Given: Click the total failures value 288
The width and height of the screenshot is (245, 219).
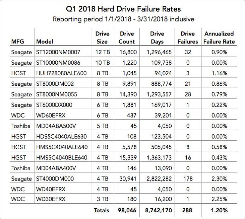Looking at the screenshot, I should click(x=187, y=210).
